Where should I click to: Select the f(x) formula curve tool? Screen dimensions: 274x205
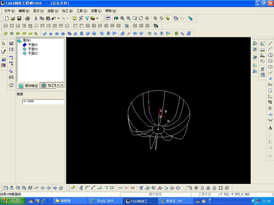pos(270,85)
